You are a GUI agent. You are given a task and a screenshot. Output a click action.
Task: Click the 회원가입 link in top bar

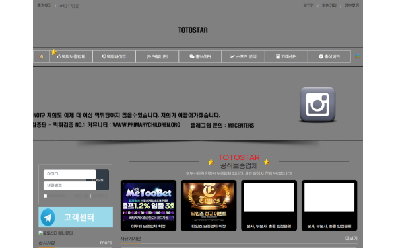[329, 5]
